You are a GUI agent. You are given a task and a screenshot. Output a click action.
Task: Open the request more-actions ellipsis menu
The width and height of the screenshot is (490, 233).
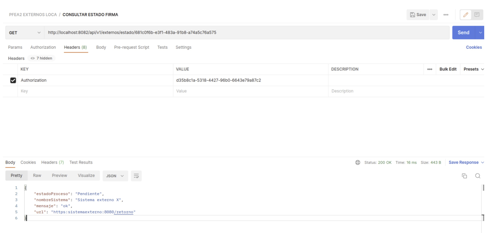446,15
